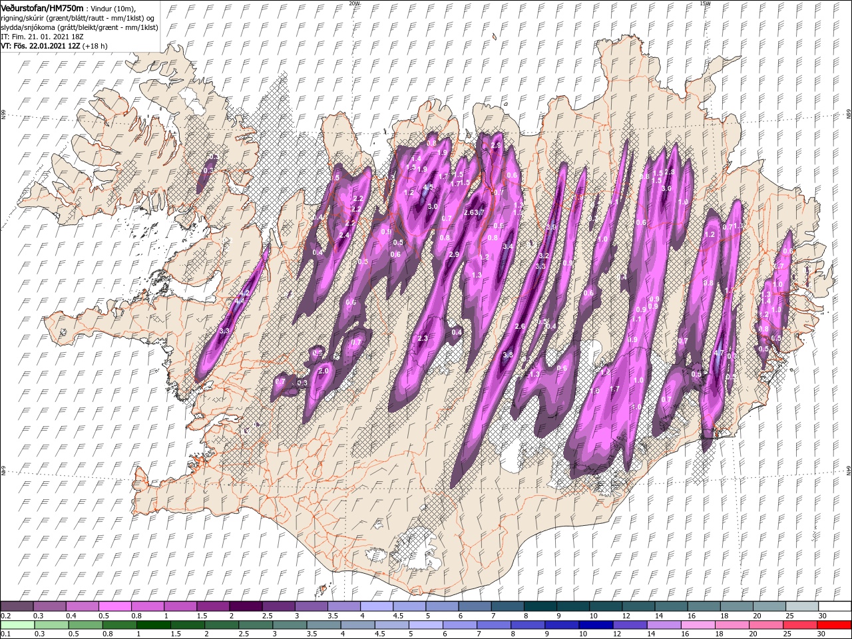
Task: Click the '4.5' precipitation value on map
Action: 428,187
